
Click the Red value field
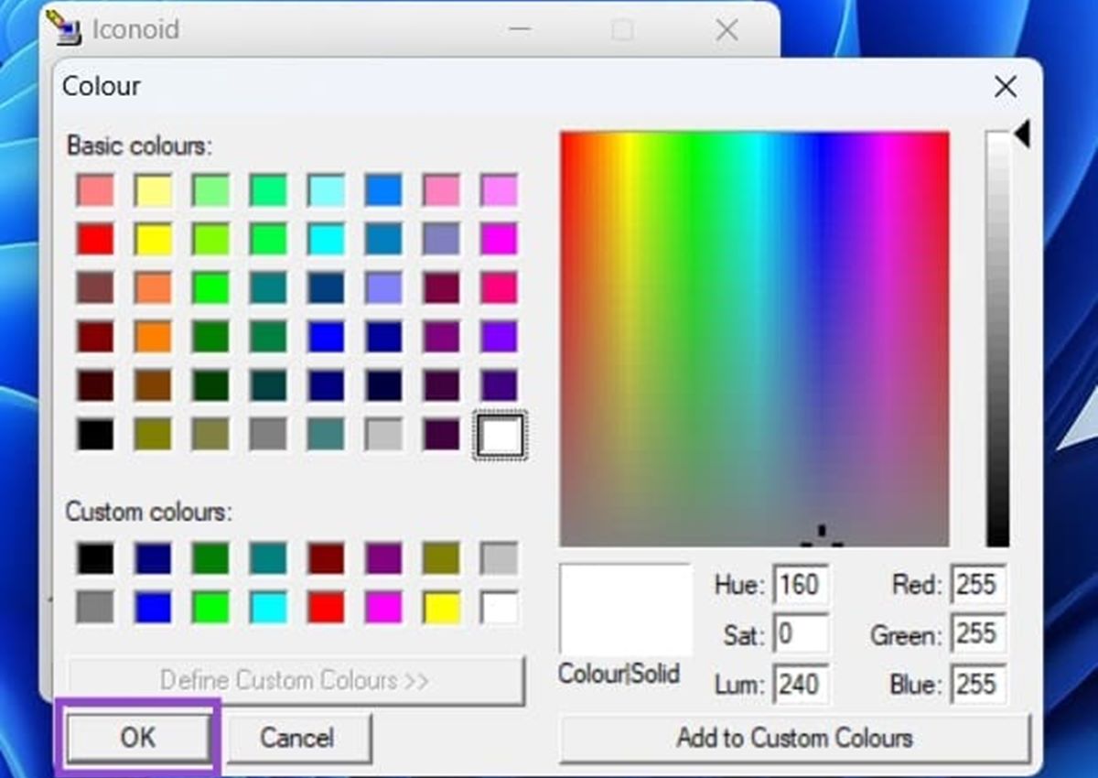click(x=977, y=585)
